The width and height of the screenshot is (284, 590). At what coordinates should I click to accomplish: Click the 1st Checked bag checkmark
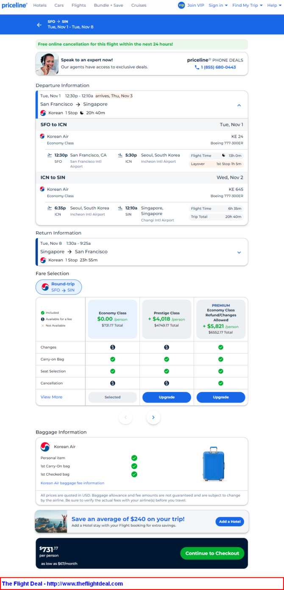(134, 474)
